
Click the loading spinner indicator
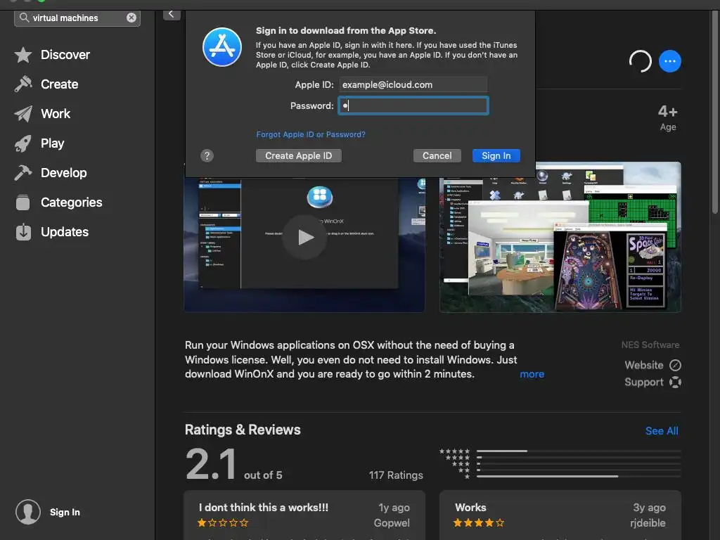(640, 61)
